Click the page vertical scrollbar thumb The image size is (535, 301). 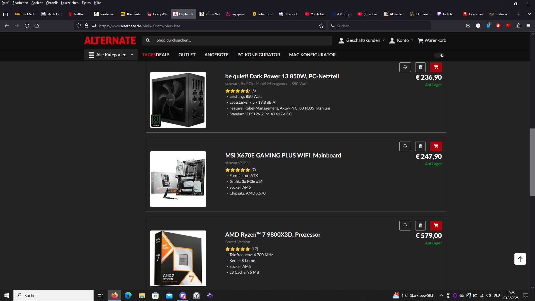[x=532, y=162]
